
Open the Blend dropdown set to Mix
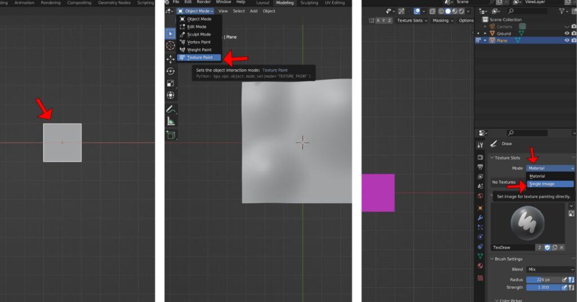[x=550, y=269]
